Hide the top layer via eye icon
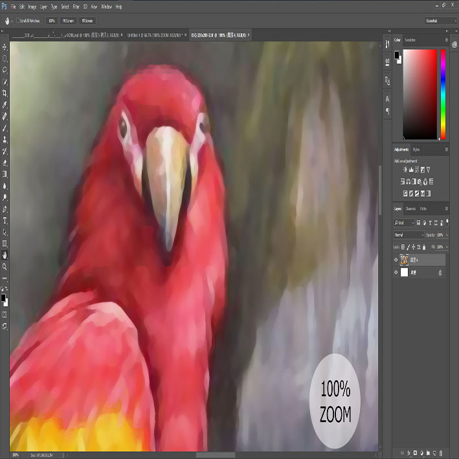This screenshot has width=459, height=459. coord(396,260)
